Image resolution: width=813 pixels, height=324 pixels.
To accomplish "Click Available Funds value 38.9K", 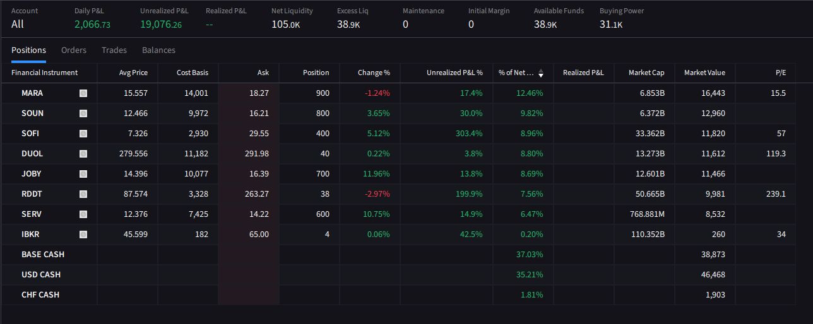I will coord(545,25).
